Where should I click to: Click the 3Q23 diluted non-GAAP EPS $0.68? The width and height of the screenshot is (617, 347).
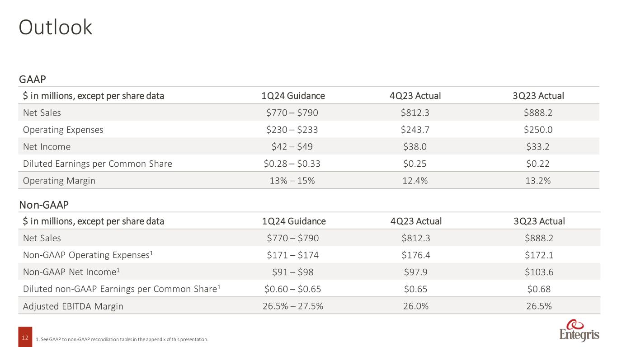[538, 289]
